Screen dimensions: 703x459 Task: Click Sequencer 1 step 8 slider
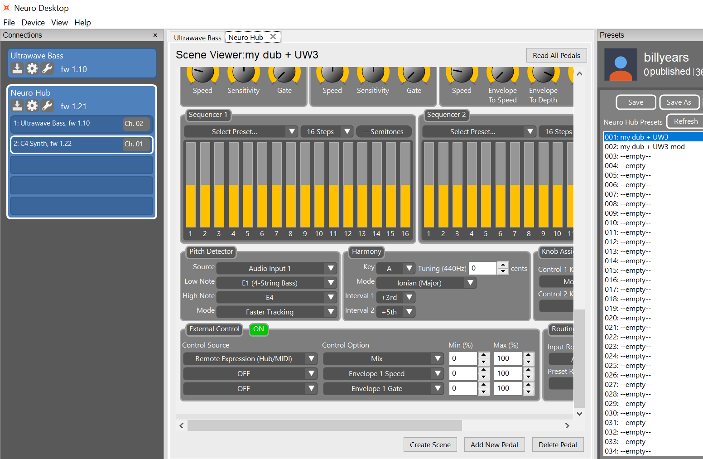[291, 185]
